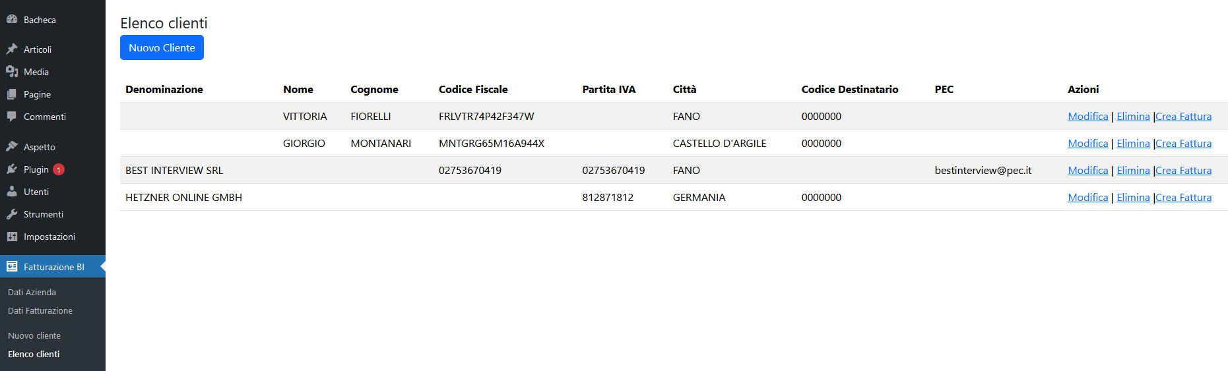The height and width of the screenshot is (371, 1228).
Task: Click the Pagine pages icon
Action: (12, 94)
